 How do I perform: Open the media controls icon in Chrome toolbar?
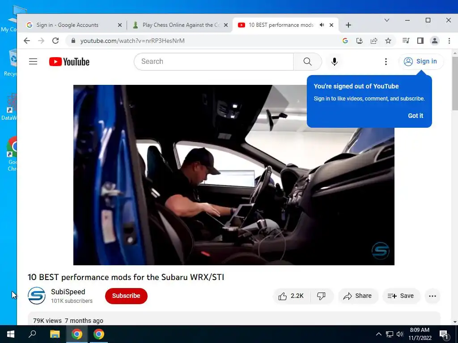tap(406, 41)
